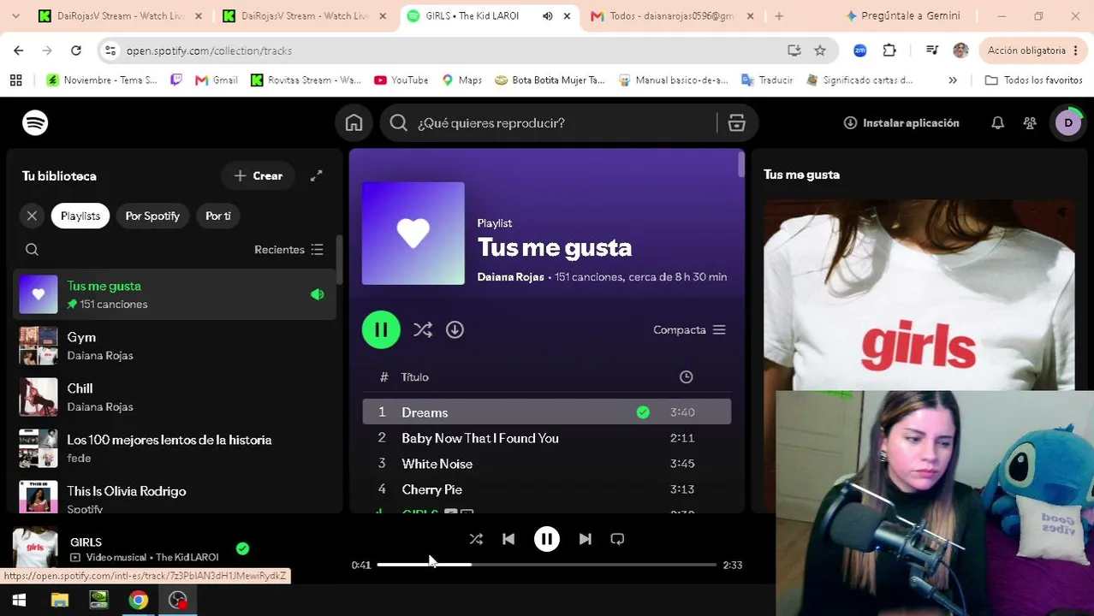Select the Por ti filter chip
Viewport: 1094px width, 616px height.
tap(218, 216)
